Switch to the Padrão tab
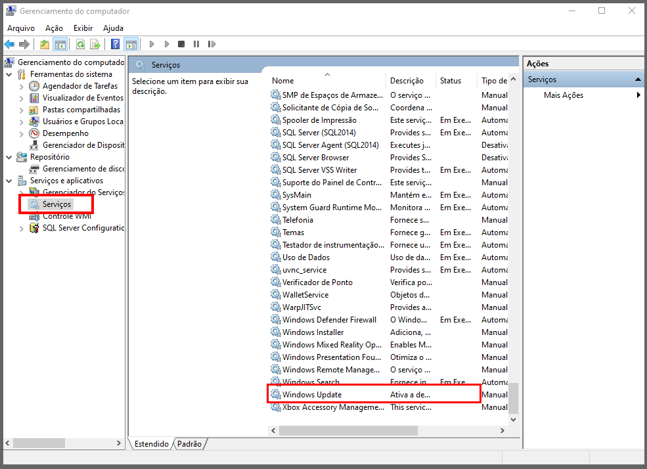The width and height of the screenshot is (647, 469). coord(190,444)
